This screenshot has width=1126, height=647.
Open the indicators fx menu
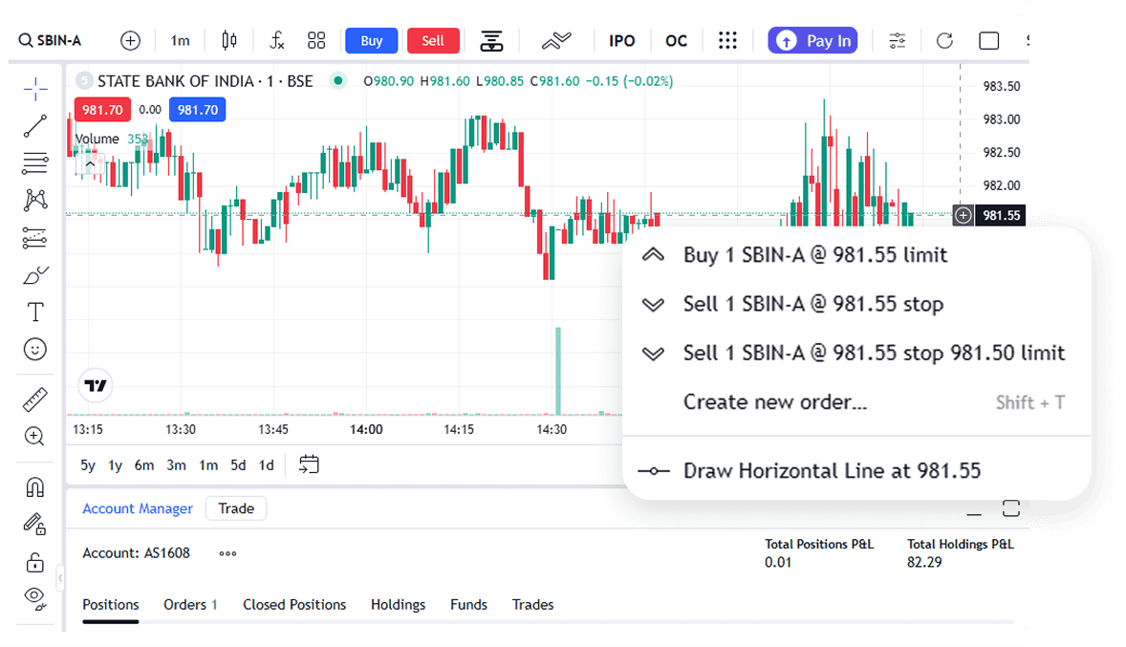pos(277,40)
